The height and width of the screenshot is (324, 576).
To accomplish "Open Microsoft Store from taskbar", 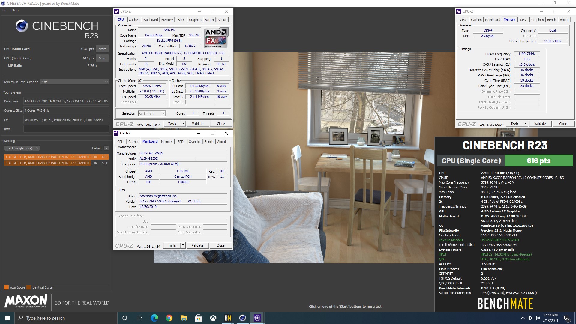I will pyautogui.click(x=198, y=318).
